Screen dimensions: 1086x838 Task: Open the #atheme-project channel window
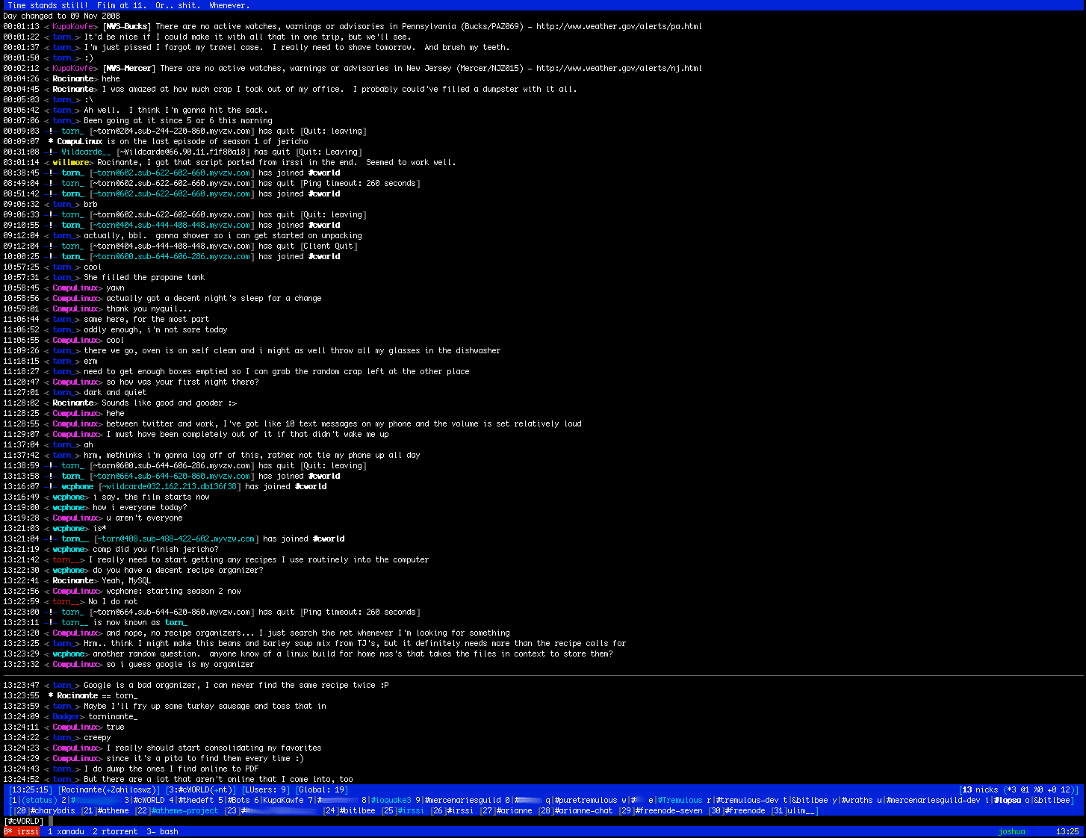tap(184, 810)
